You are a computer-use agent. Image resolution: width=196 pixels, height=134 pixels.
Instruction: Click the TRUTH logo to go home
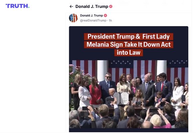18,6
